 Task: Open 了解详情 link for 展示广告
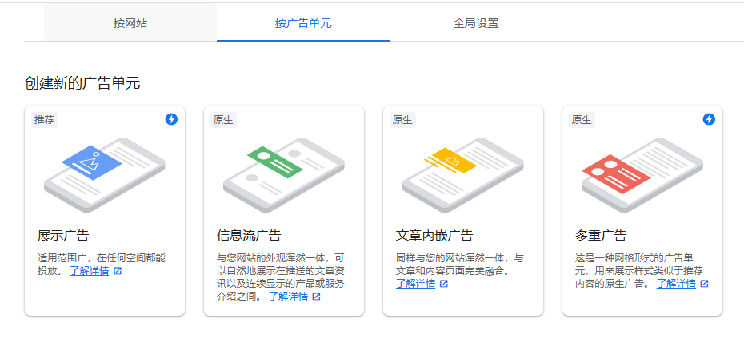(x=89, y=271)
